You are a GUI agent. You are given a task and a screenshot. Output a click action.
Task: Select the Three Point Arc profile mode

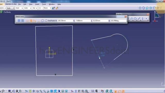point(46,21)
